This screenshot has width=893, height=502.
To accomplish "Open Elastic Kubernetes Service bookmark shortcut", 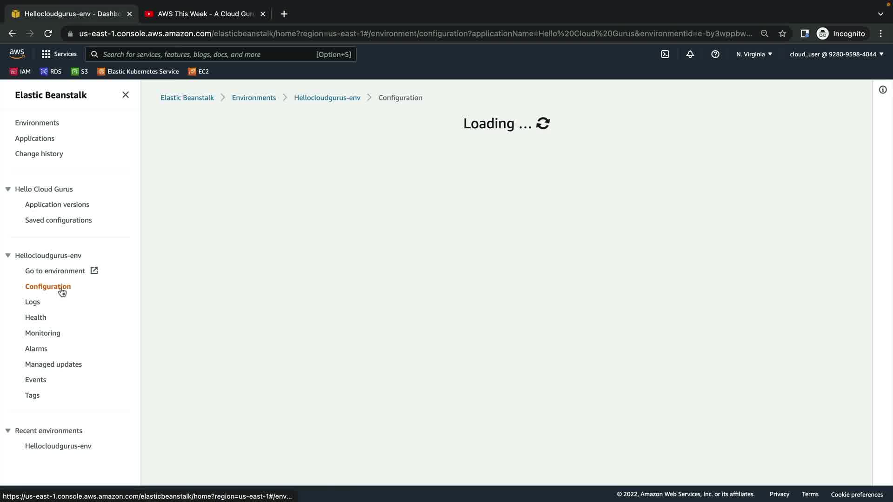I will [x=138, y=72].
